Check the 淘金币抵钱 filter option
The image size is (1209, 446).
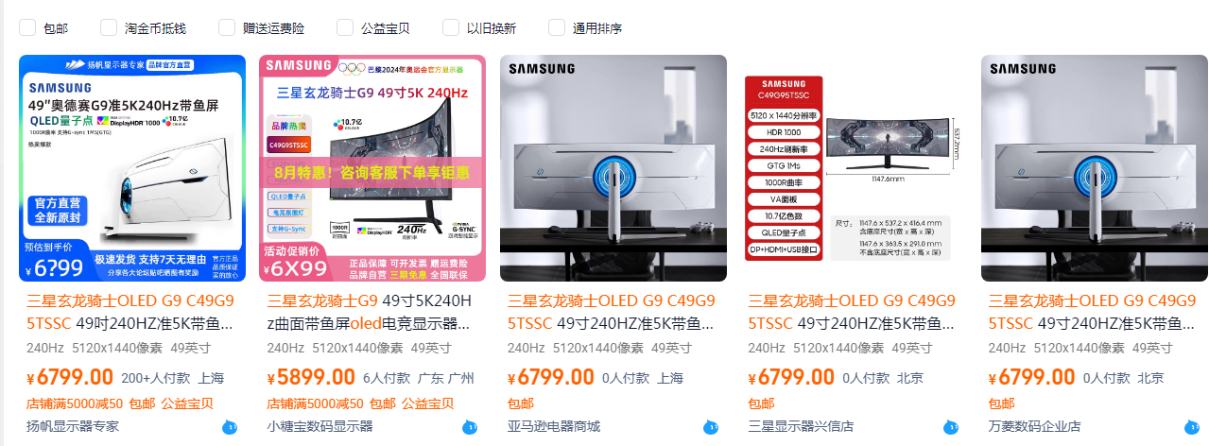[109, 27]
